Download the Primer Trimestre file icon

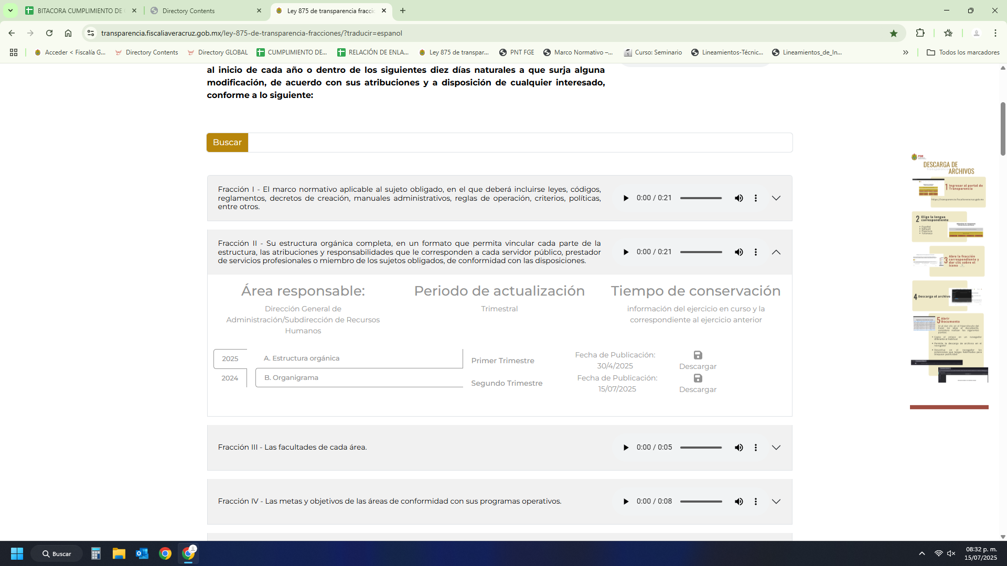(x=698, y=355)
